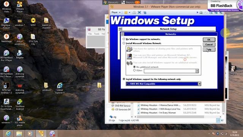The image size is (243, 137).
Task: Switch Explorer to large icons view
Action: click(222, 120)
